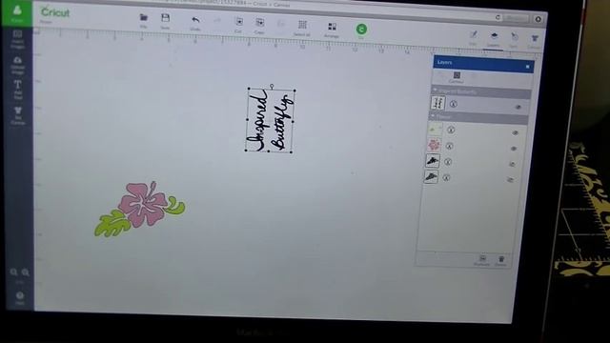
Task: Switch to the Layers panel tab
Action: point(494,39)
